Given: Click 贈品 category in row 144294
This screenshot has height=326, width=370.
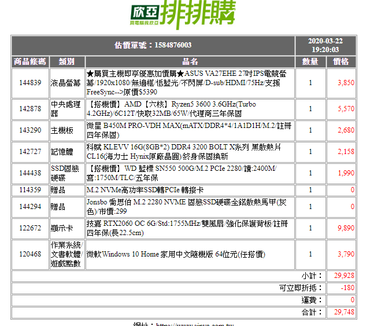Looking at the screenshot, I should pyautogui.click(x=67, y=207).
